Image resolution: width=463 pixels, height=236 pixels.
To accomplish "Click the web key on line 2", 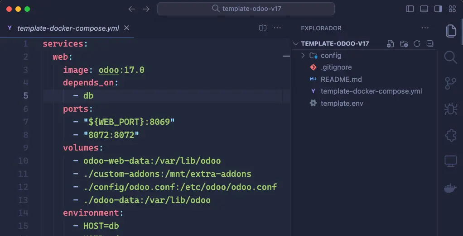I will tap(61, 57).
